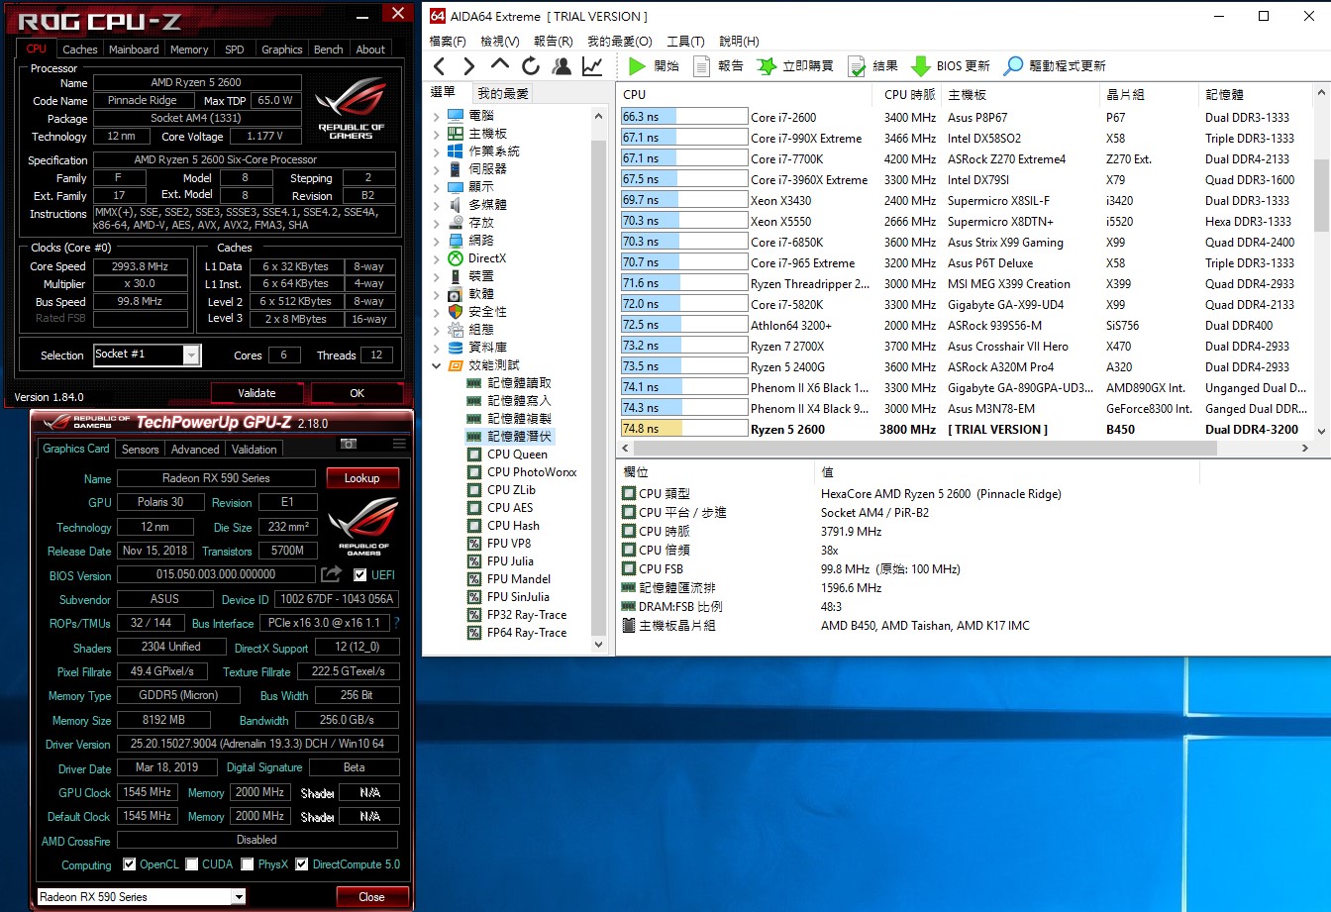The image size is (1331, 912).
Task: Click BIOS 更新 toolbar item
Action: click(951, 66)
